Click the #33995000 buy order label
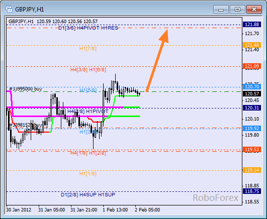The height and width of the screenshot is (219, 267). click(26, 89)
